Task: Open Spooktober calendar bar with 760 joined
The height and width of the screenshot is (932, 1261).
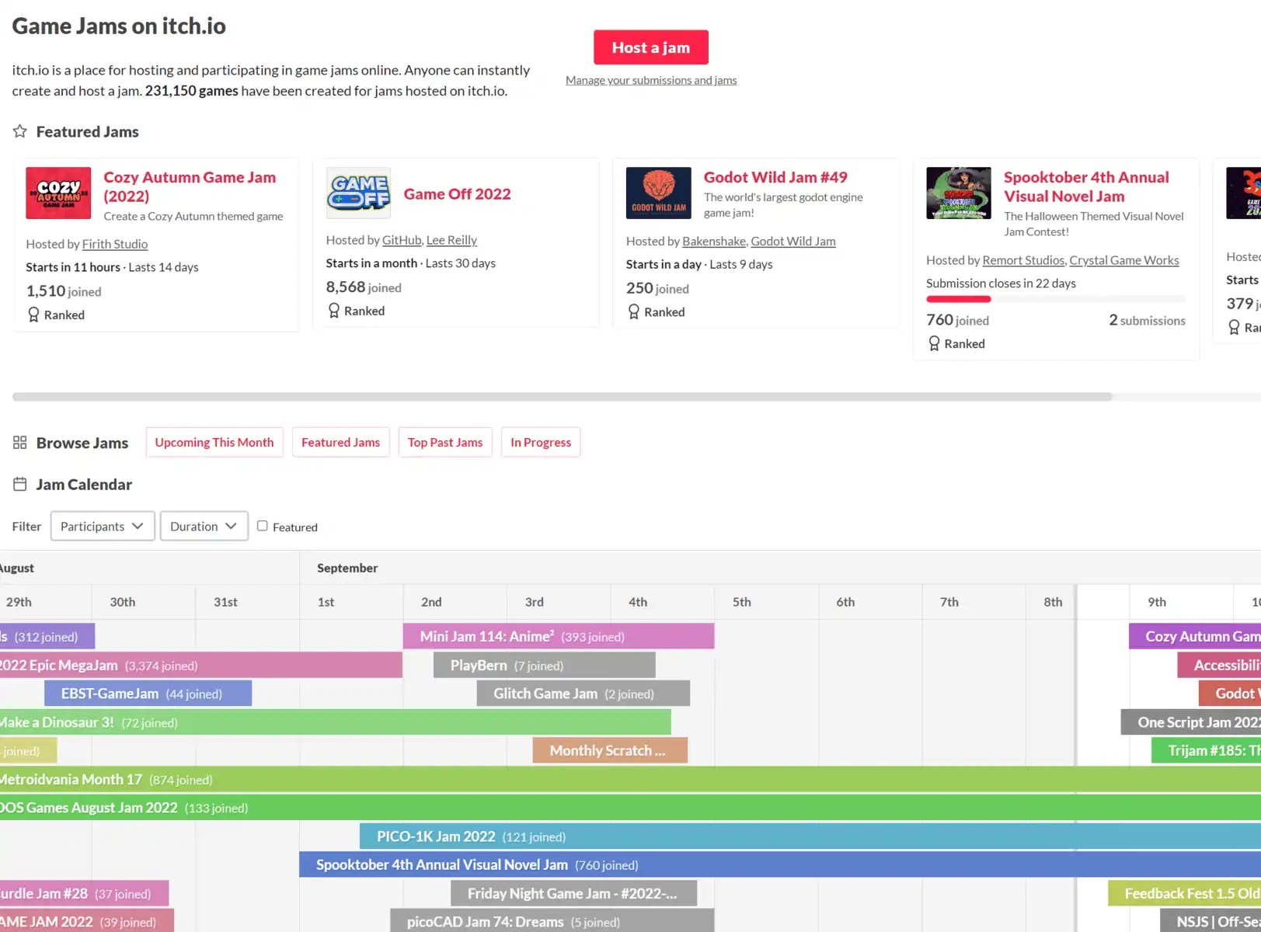Action: click(780, 864)
